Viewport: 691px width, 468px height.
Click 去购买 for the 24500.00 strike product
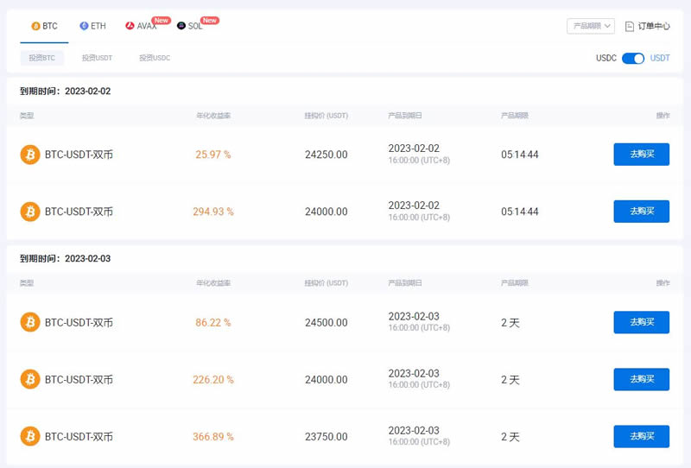point(641,323)
